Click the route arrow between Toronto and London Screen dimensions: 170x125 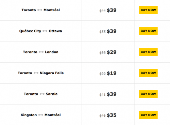[41, 52]
